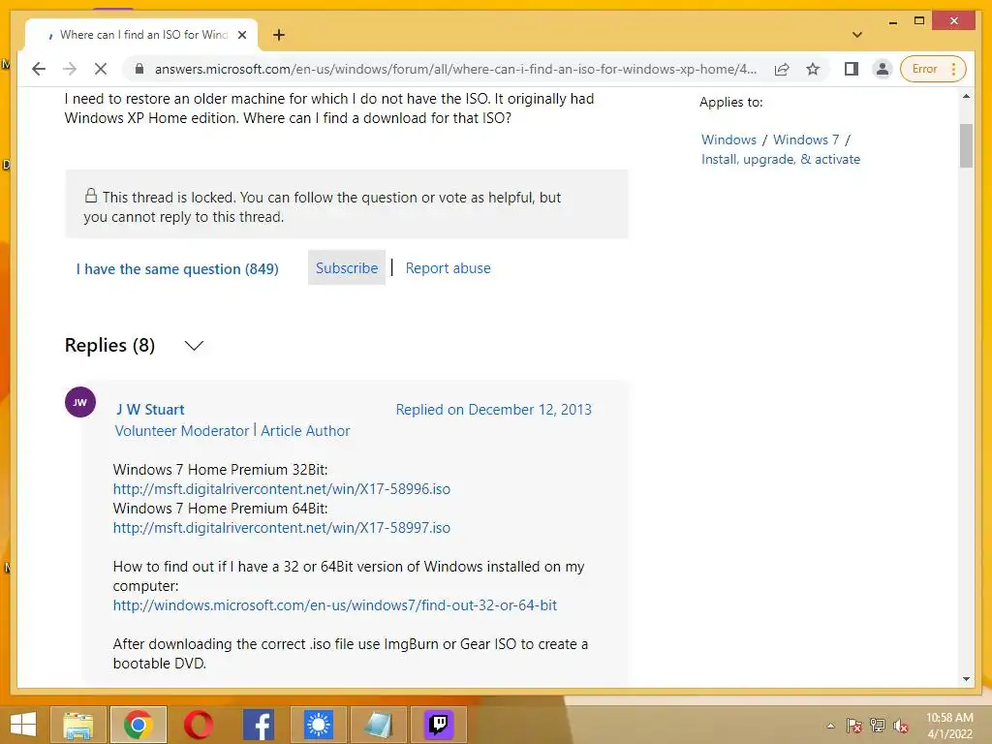Go back to the previous page
The height and width of the screenshot is (744, 992).
[39, 69]
